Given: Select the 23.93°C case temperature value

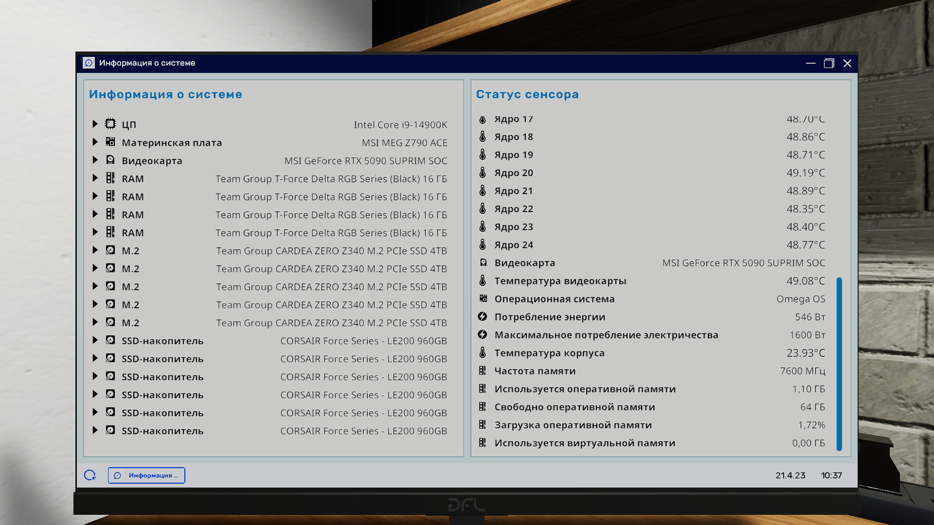Looking at the screenshot, I should [806, 353].
